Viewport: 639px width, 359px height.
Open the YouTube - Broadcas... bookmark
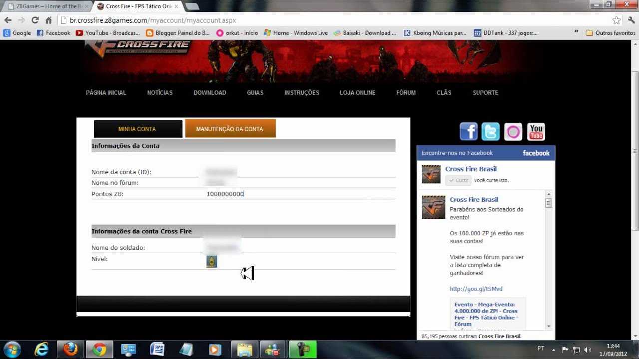[x=108, y=33]
